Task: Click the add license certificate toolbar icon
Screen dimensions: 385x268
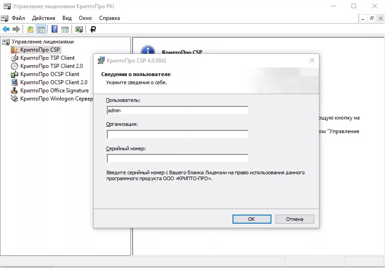Action: coord(79,29)
